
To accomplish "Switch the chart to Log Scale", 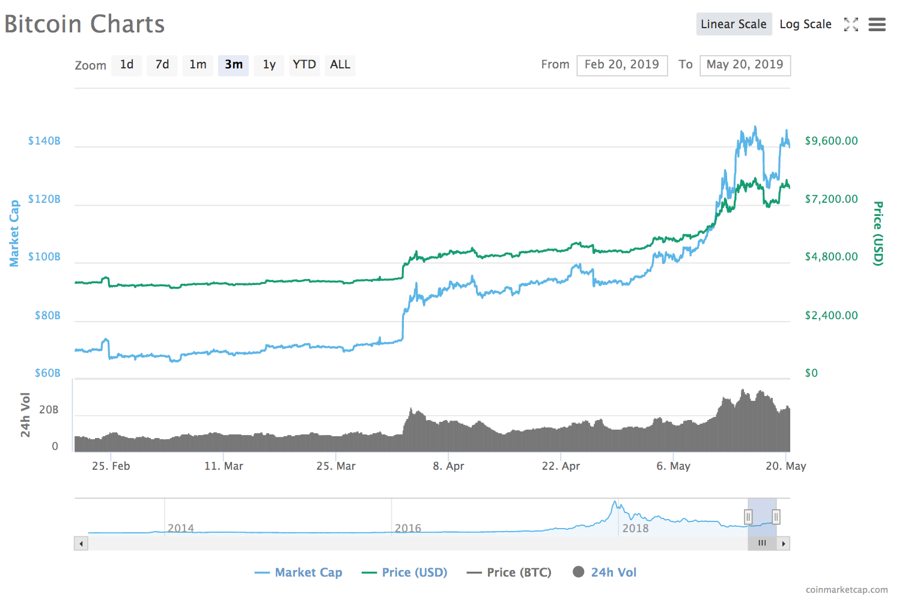I will [x=805, y=24].
